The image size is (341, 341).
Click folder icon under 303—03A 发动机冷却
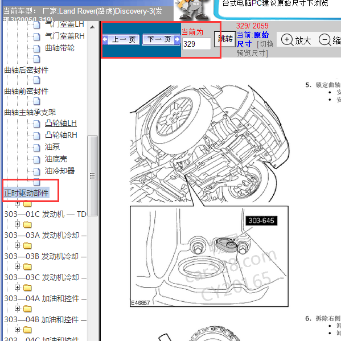pos(27,246)
